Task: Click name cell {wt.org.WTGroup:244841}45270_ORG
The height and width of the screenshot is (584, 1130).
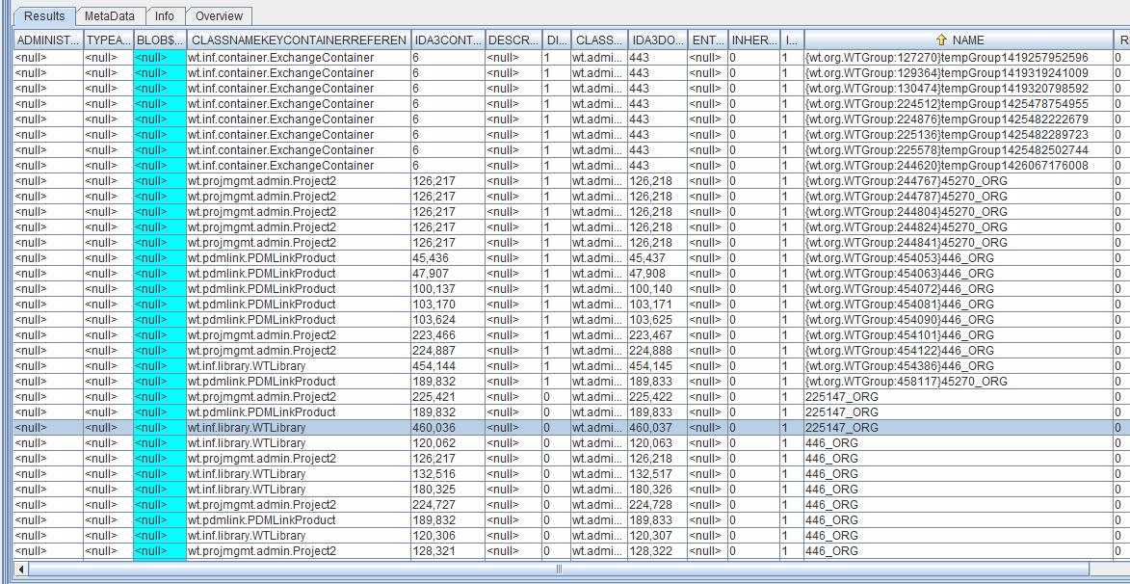Action: 959,242
